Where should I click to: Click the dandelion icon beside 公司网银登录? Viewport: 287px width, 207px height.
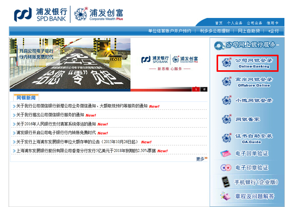(226, 63)
